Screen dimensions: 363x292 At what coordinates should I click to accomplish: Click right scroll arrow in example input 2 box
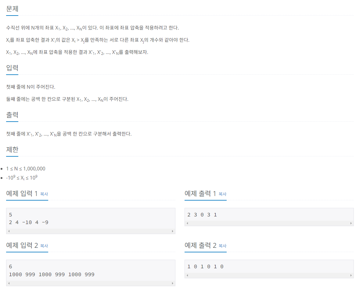(172, 283)
